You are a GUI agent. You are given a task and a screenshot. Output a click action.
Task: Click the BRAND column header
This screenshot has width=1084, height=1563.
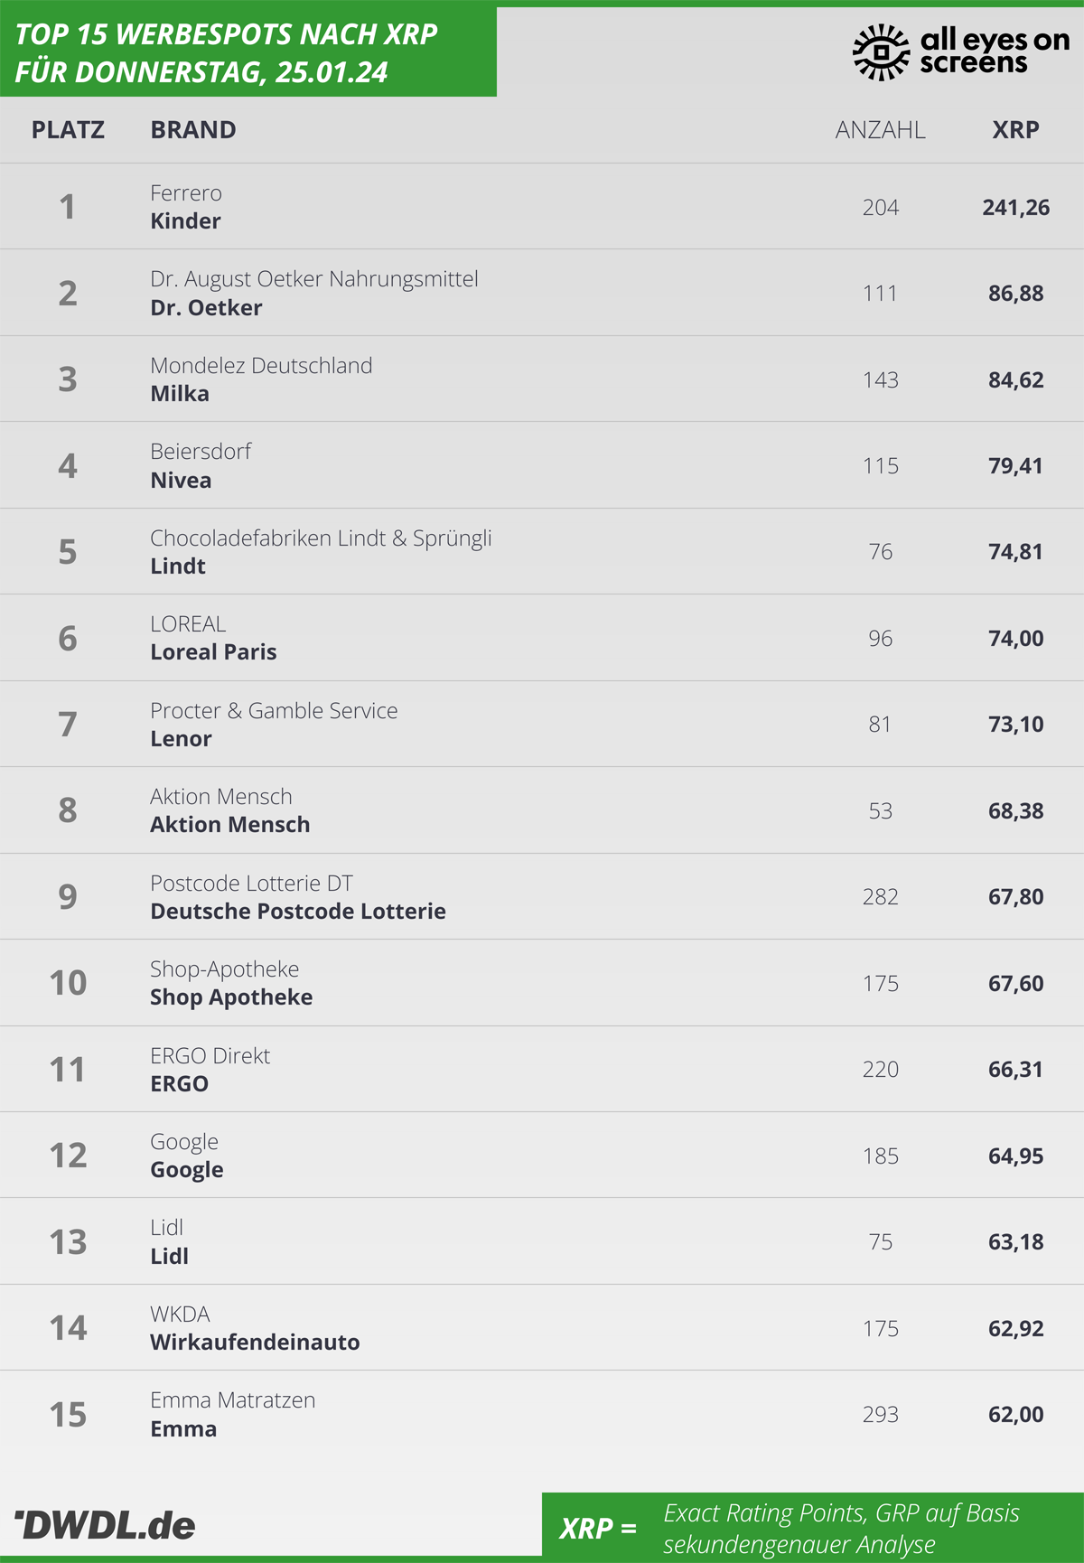tap(193, 130)
